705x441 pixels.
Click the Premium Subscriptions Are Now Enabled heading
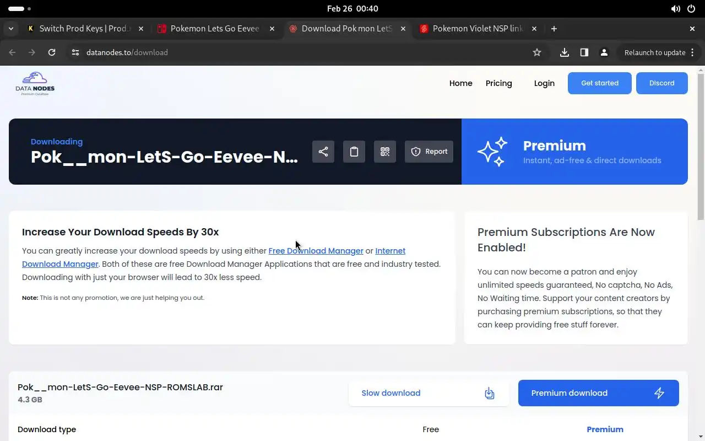(566, 240)
